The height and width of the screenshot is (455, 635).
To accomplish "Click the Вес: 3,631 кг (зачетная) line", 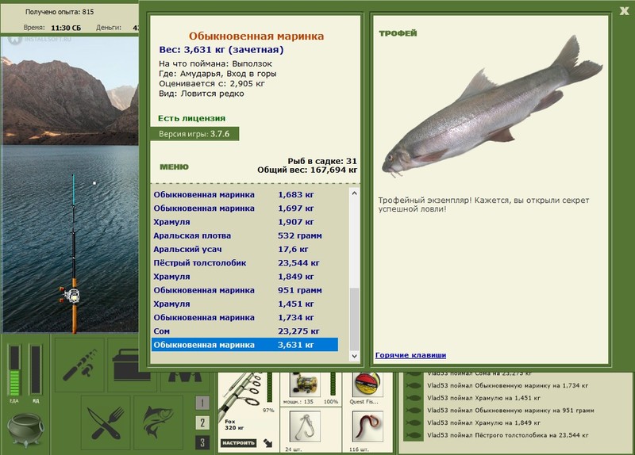I will 221,50.
